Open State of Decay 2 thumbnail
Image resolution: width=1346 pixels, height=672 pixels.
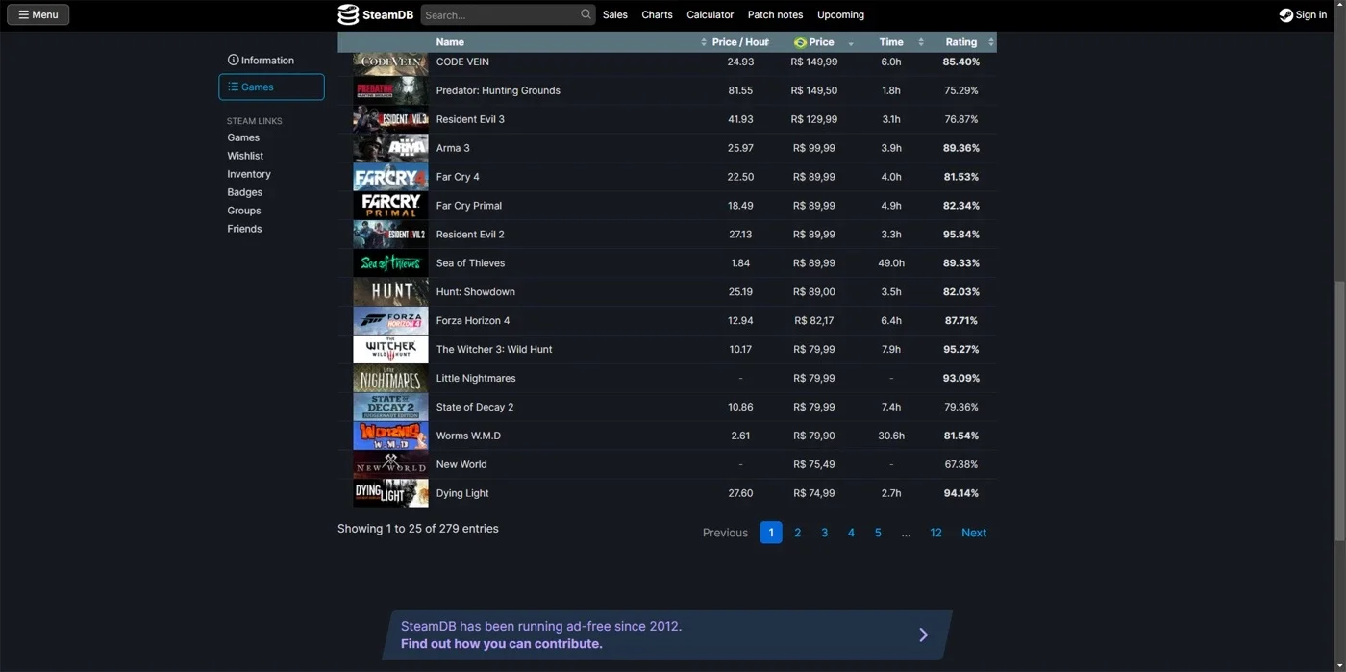(x=390, y=408)
